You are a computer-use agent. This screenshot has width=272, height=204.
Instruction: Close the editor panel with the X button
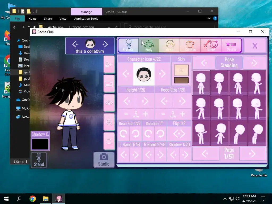coord(255,46)
